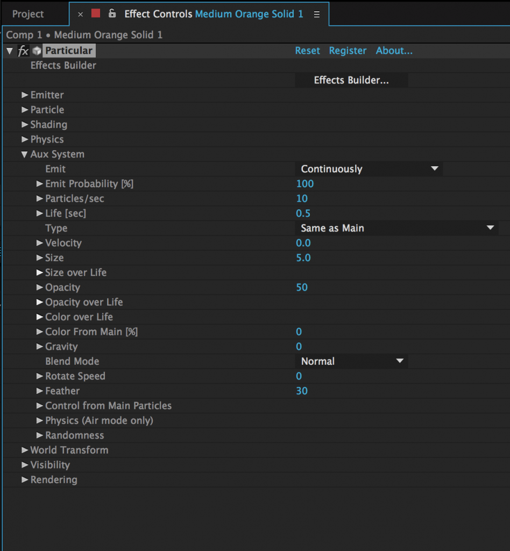Click Emit Probability value 100
The width and height of the screenshot is (510, 551).
tap(305, 184)
